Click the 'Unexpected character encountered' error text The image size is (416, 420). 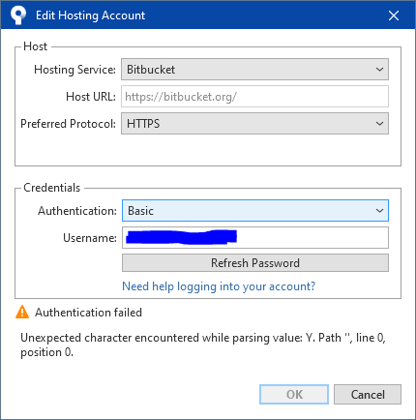203,345
